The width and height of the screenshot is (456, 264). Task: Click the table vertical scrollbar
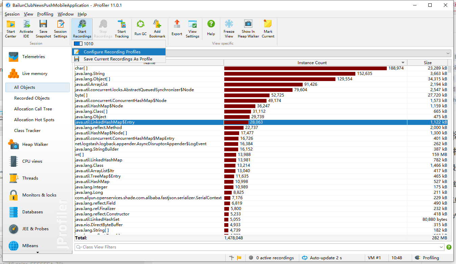pos(450,150)
